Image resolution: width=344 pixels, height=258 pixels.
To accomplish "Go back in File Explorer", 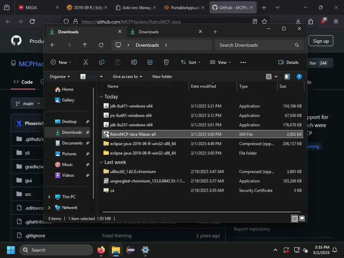I will pos(53,45).
